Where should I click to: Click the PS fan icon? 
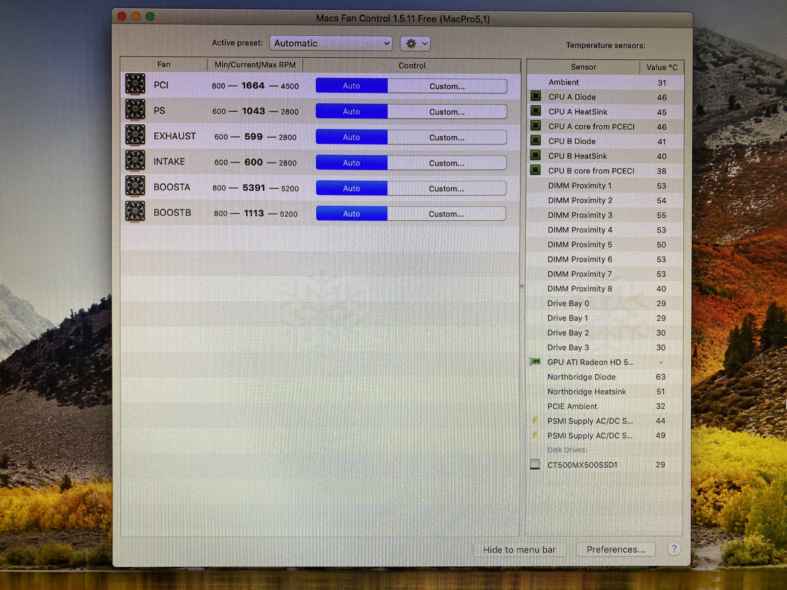(135, 109)
